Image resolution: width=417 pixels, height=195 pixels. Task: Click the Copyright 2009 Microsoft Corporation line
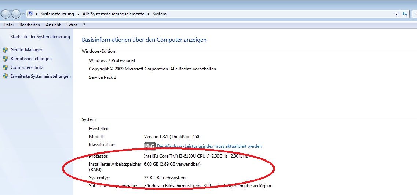[x=153, y=69]
